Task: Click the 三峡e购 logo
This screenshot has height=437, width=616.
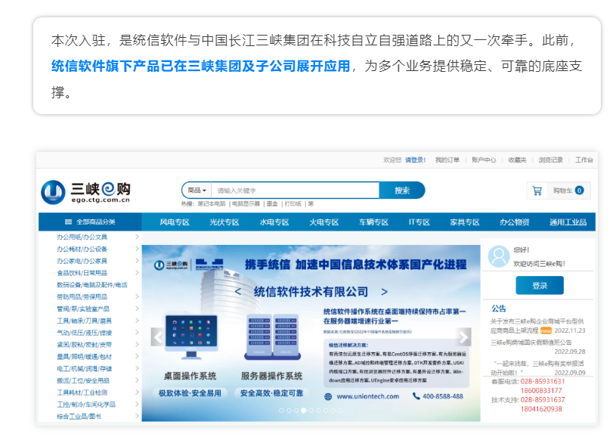Action: tap(85, 191)
